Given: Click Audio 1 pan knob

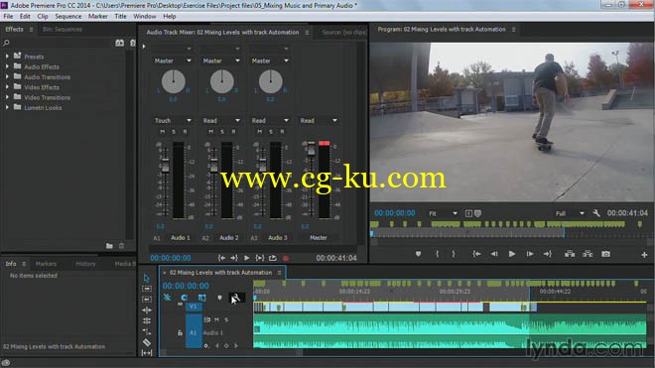Looking at the screenshot, I should [173, 81].
